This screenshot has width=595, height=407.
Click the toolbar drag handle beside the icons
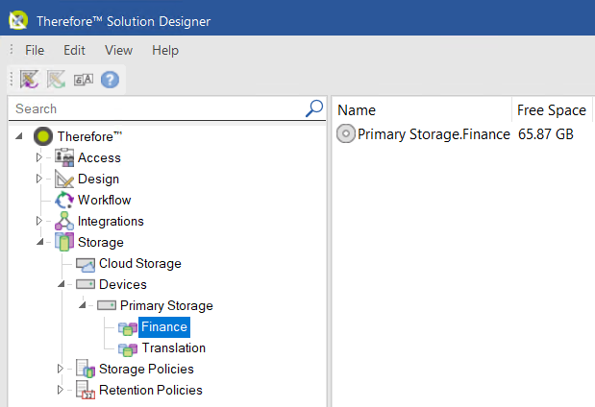12,80
